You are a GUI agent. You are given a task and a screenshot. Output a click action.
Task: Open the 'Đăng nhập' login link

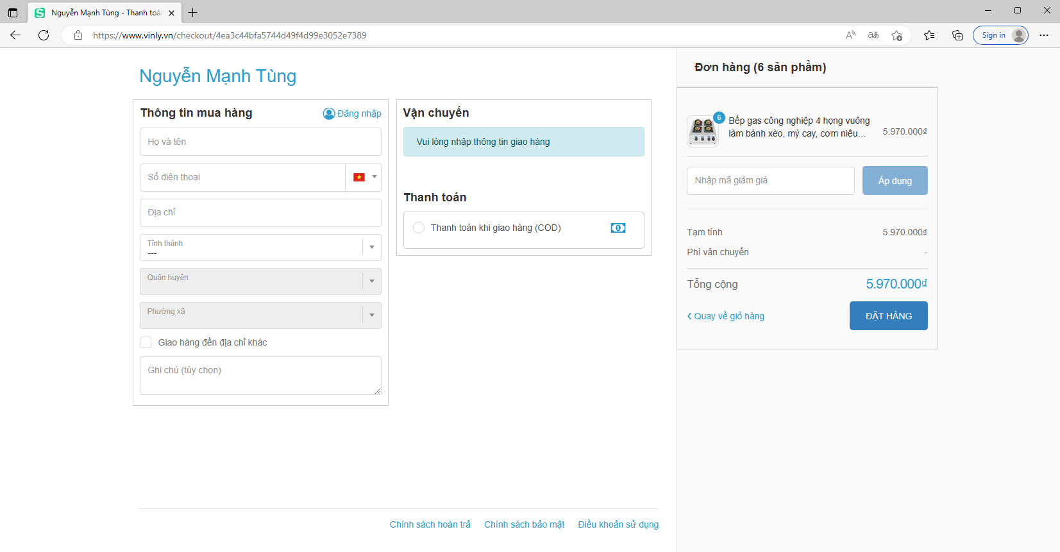(x=352, y=113)
